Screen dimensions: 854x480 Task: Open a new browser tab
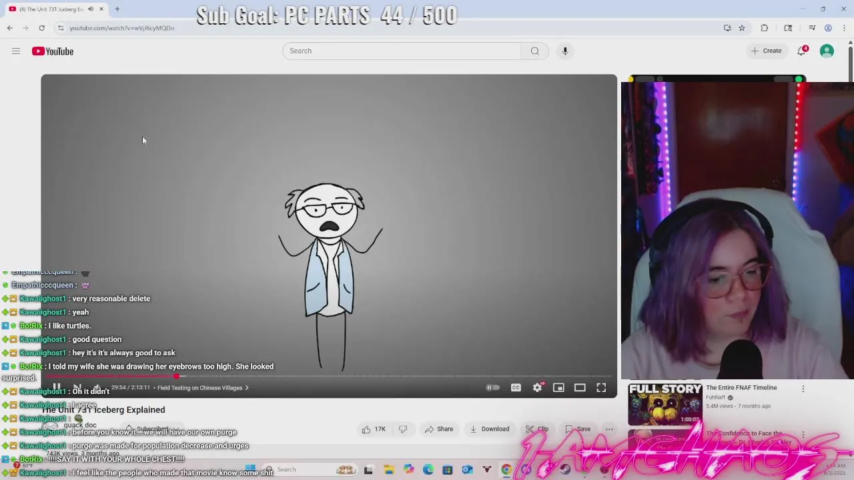coord(117,9)
